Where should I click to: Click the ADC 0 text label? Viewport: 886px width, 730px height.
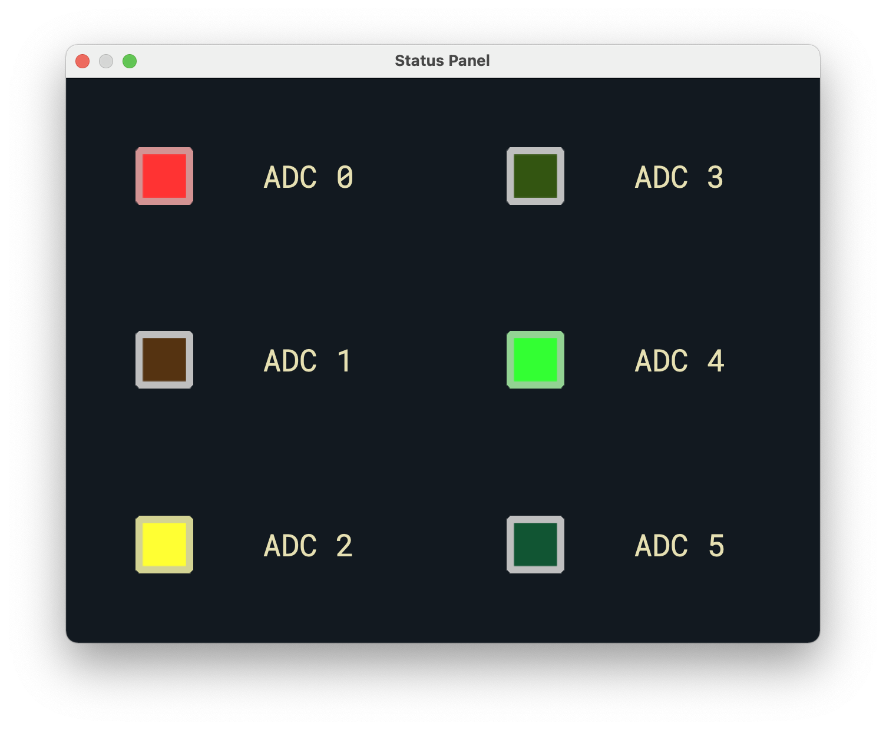point(309,177)
